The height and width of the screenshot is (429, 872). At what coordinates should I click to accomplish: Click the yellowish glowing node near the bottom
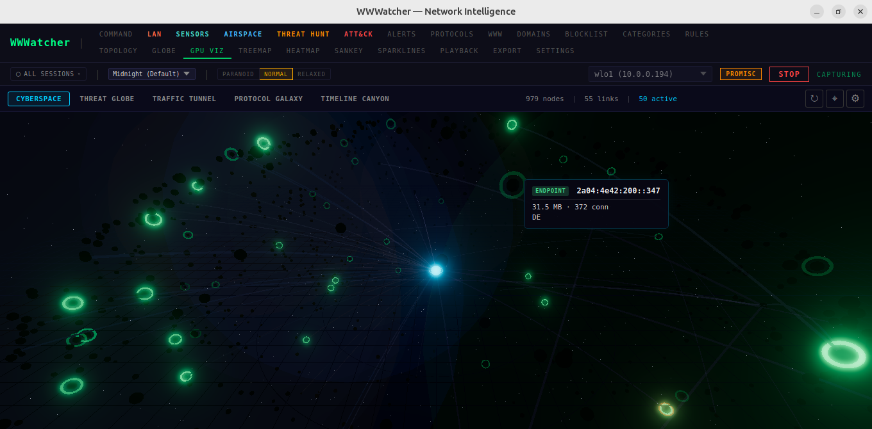tap(666, 409)
